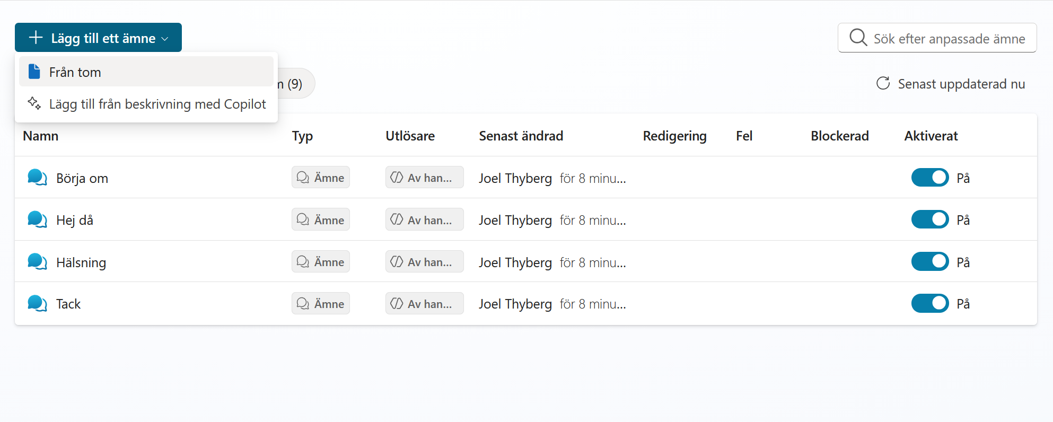The image size is (1053, 422).
Task: Click the Ämne type badge in Hej då row
Action: pos(320,219)
